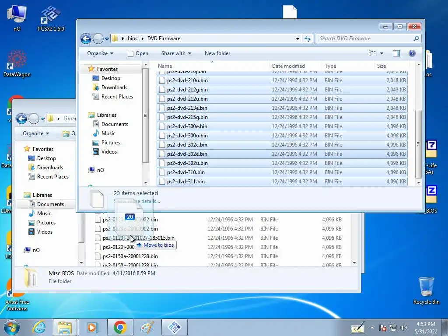Open Windows Explorer taskbar icon

click(65, 327)
